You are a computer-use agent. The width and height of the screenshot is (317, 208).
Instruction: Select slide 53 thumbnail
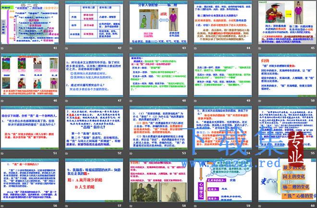(x=158, y=128)
